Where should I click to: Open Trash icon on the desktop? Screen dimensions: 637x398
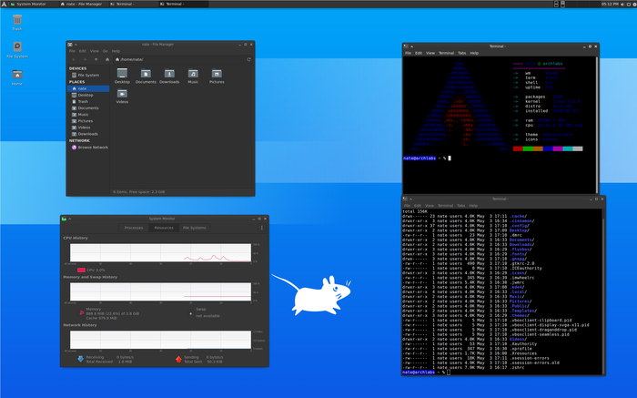point(17,22)
